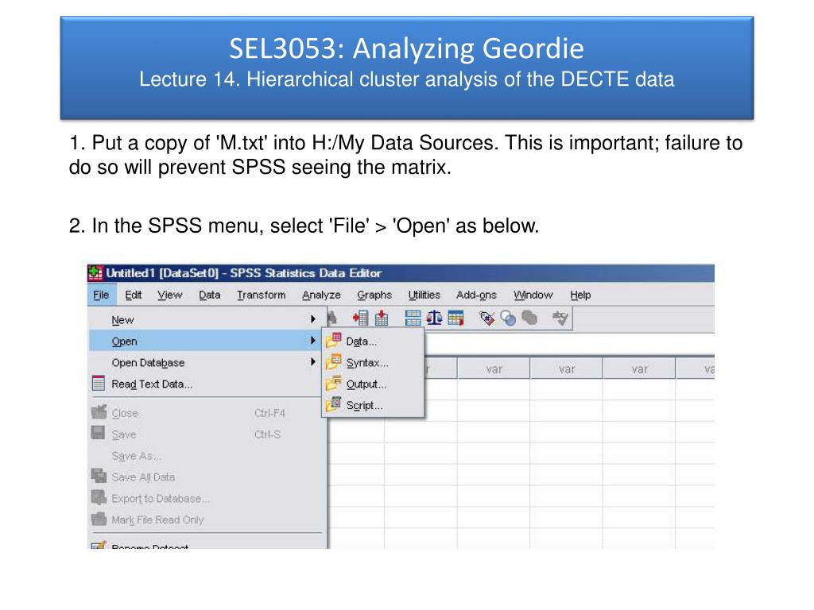Click the Split File toolbar icon

(413, 318)
